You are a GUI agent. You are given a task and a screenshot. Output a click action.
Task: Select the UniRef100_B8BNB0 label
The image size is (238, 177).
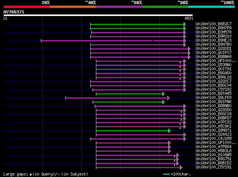213,106
